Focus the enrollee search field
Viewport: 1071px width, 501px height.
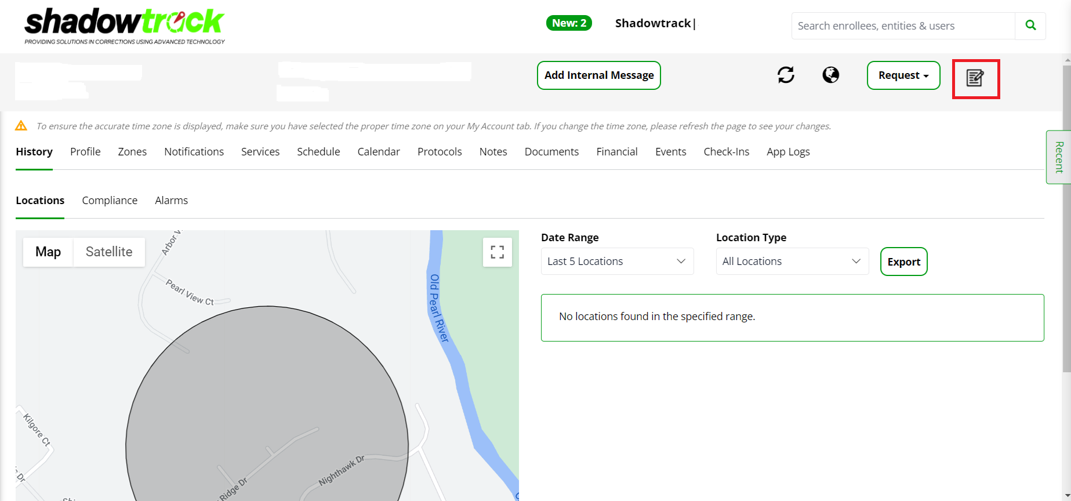pos(903,26)
